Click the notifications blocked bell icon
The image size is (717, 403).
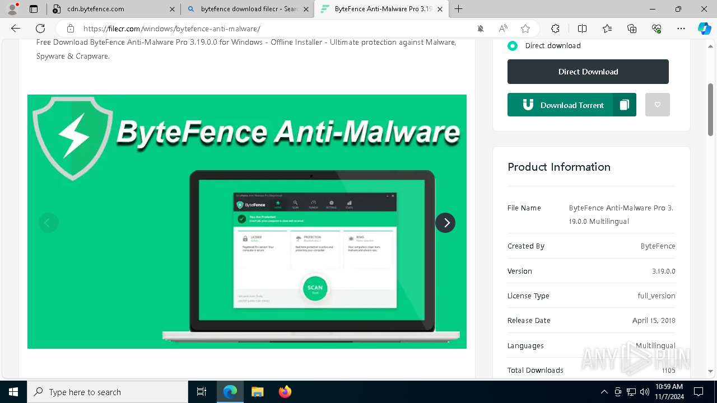click(481, 29)
